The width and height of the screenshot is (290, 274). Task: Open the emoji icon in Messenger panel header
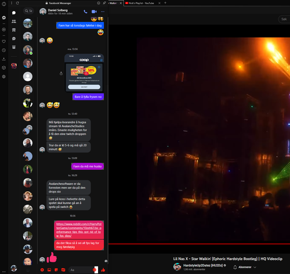(x=99, y=3)
